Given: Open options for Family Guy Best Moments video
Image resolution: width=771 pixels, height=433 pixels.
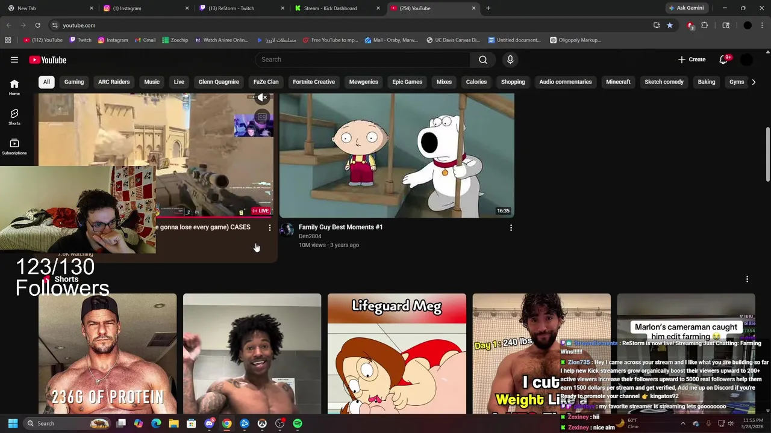Looking at the screenshot, I should point(511,228).
